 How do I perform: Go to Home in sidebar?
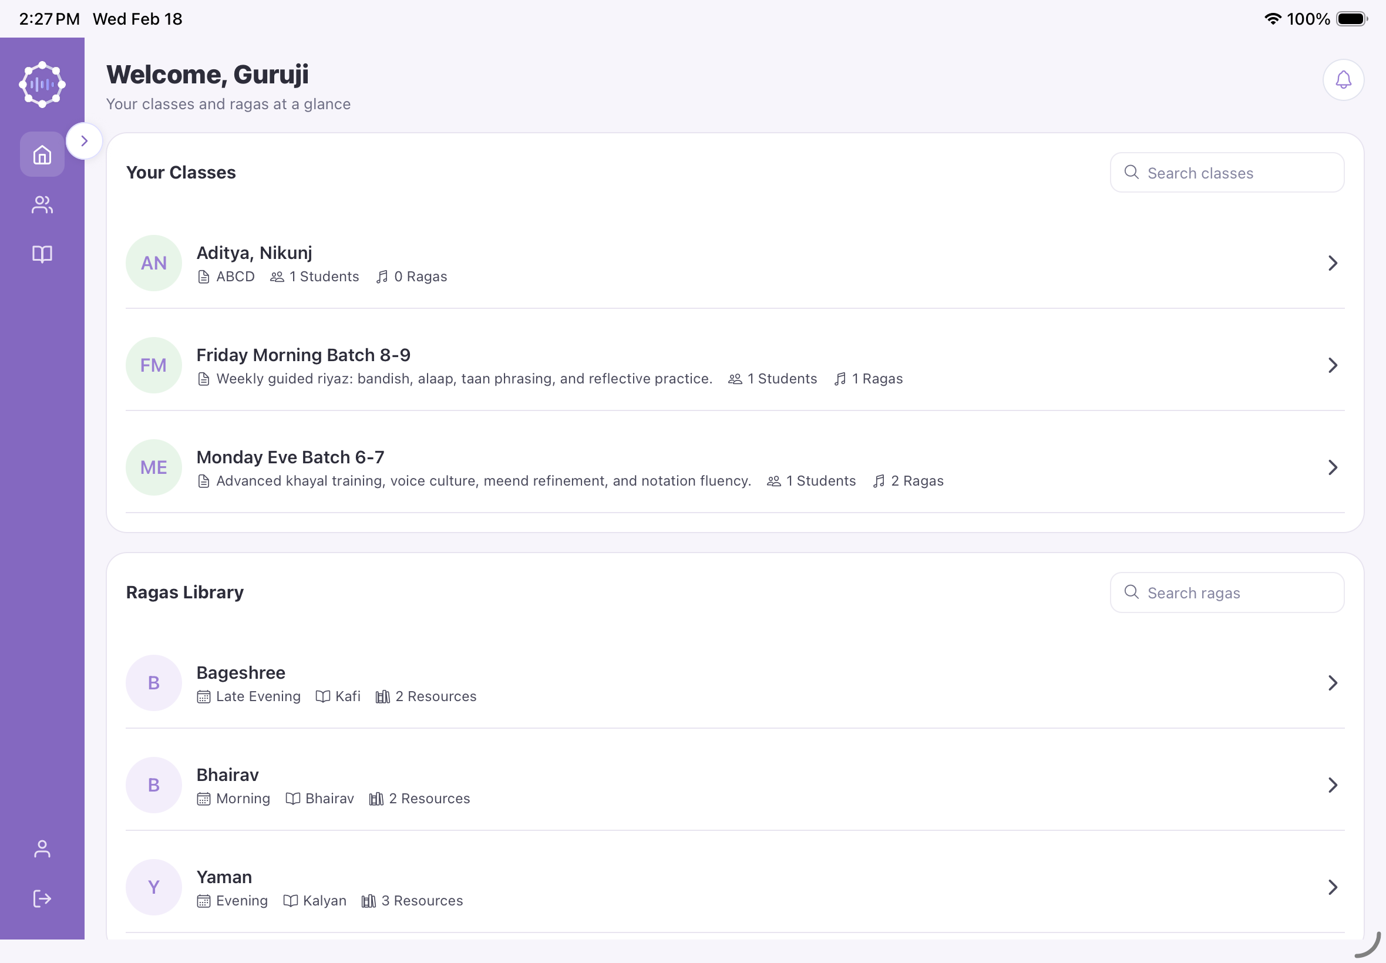tap(42, 154)
